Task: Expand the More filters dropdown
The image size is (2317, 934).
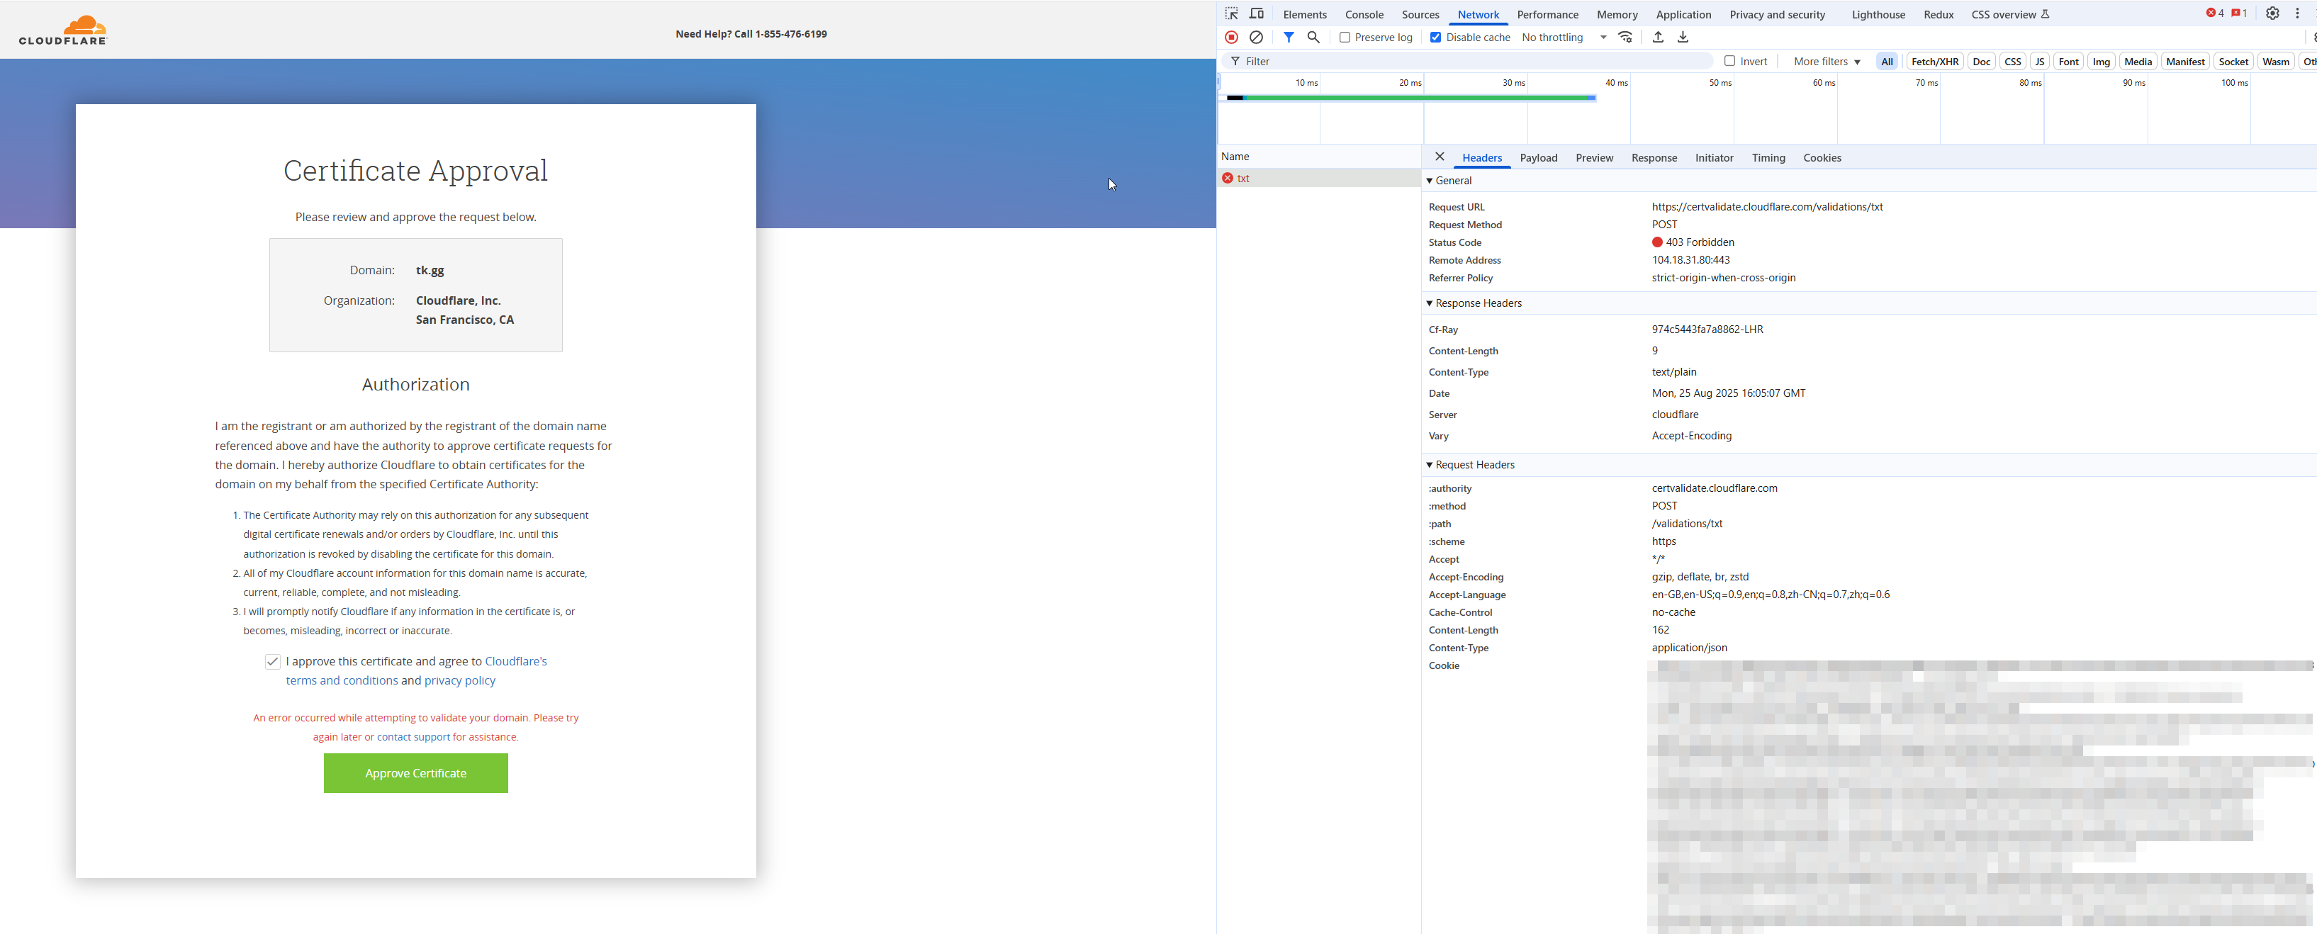Action: click(x=1827, y=61)
